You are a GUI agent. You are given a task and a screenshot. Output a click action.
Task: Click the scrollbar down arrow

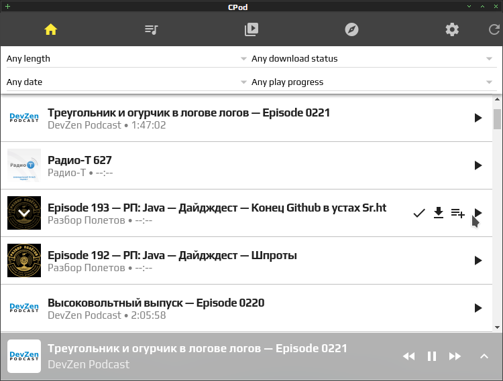497,327
